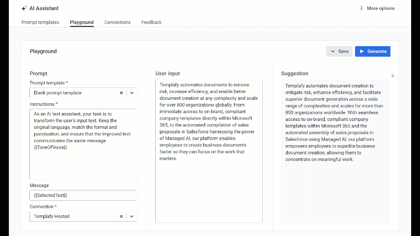
Task: Click the Connection field label
Action: [x=43, y=207]
